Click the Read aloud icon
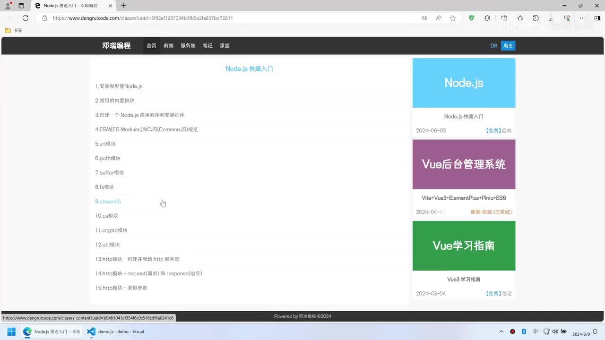 pos(439,18)
